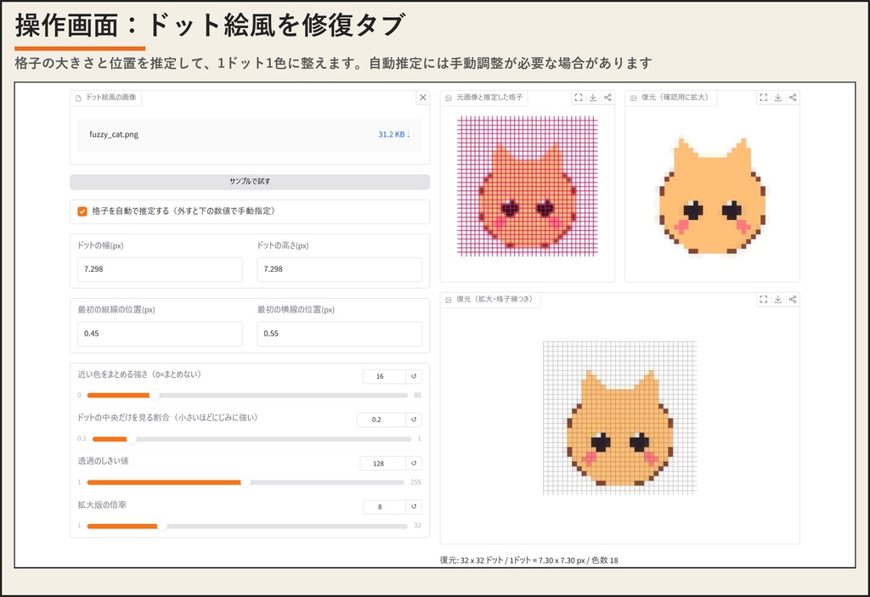
Task: Reset the 近い色をまとめる強さ slider value
Action: click(x=414, y=376)
